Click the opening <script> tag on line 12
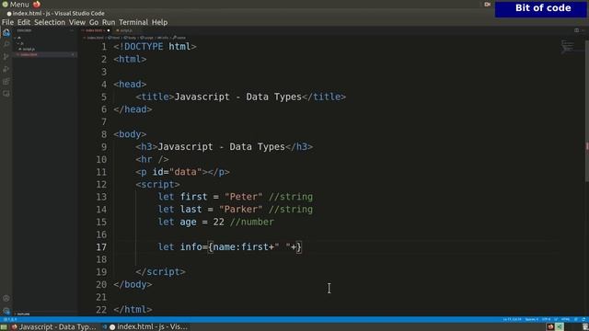Screen dimensions: 589x331 click(157, 184)
